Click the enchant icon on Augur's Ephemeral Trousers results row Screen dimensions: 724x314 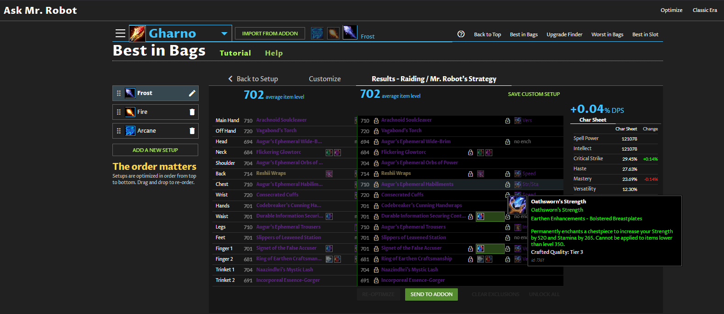pyautogui.click(x=518, y=227)
